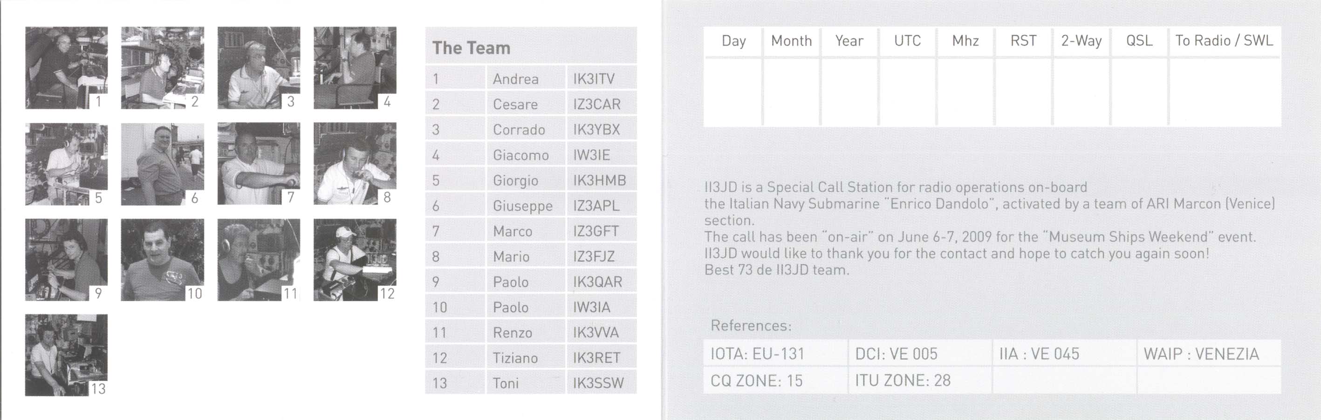
Task: Click the blank UTC field
Action: click(x=907, y=92)
